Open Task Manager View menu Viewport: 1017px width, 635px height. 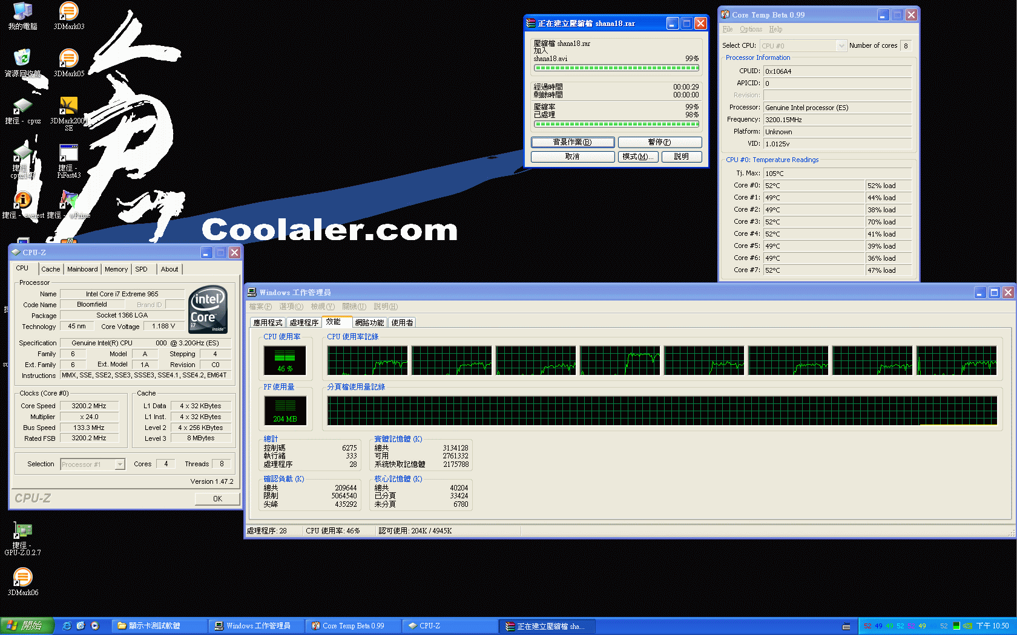click(x=323, y=307)
